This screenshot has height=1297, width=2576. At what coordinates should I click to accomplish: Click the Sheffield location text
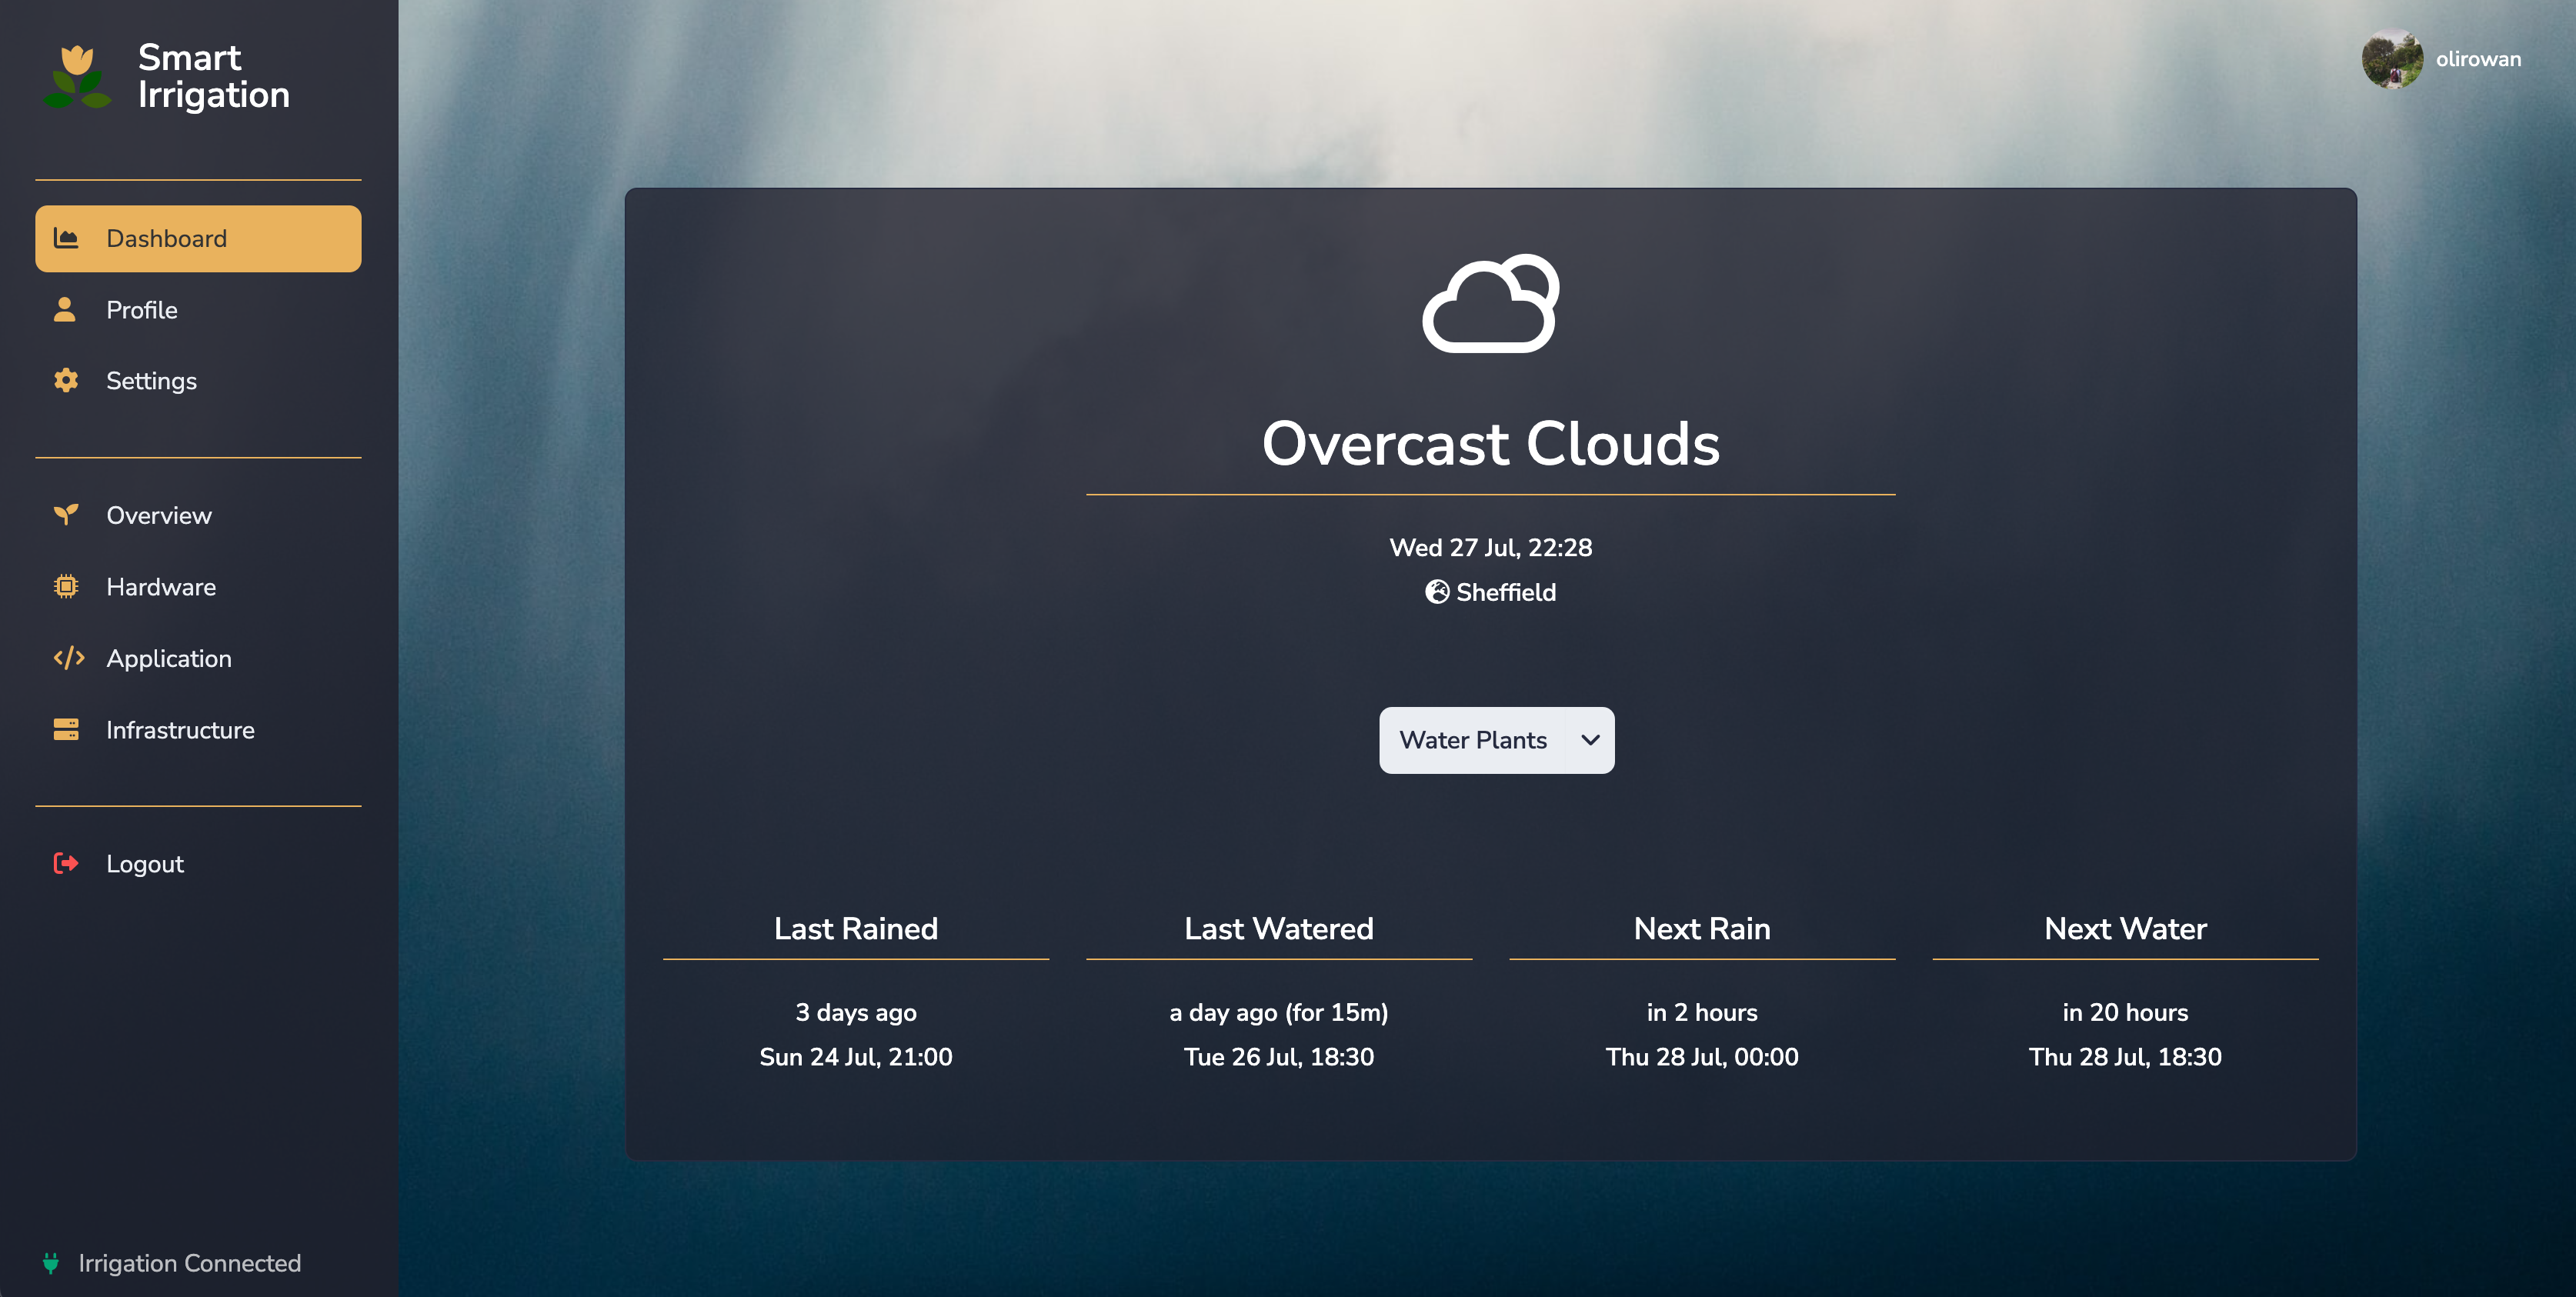coord(1506,592)
